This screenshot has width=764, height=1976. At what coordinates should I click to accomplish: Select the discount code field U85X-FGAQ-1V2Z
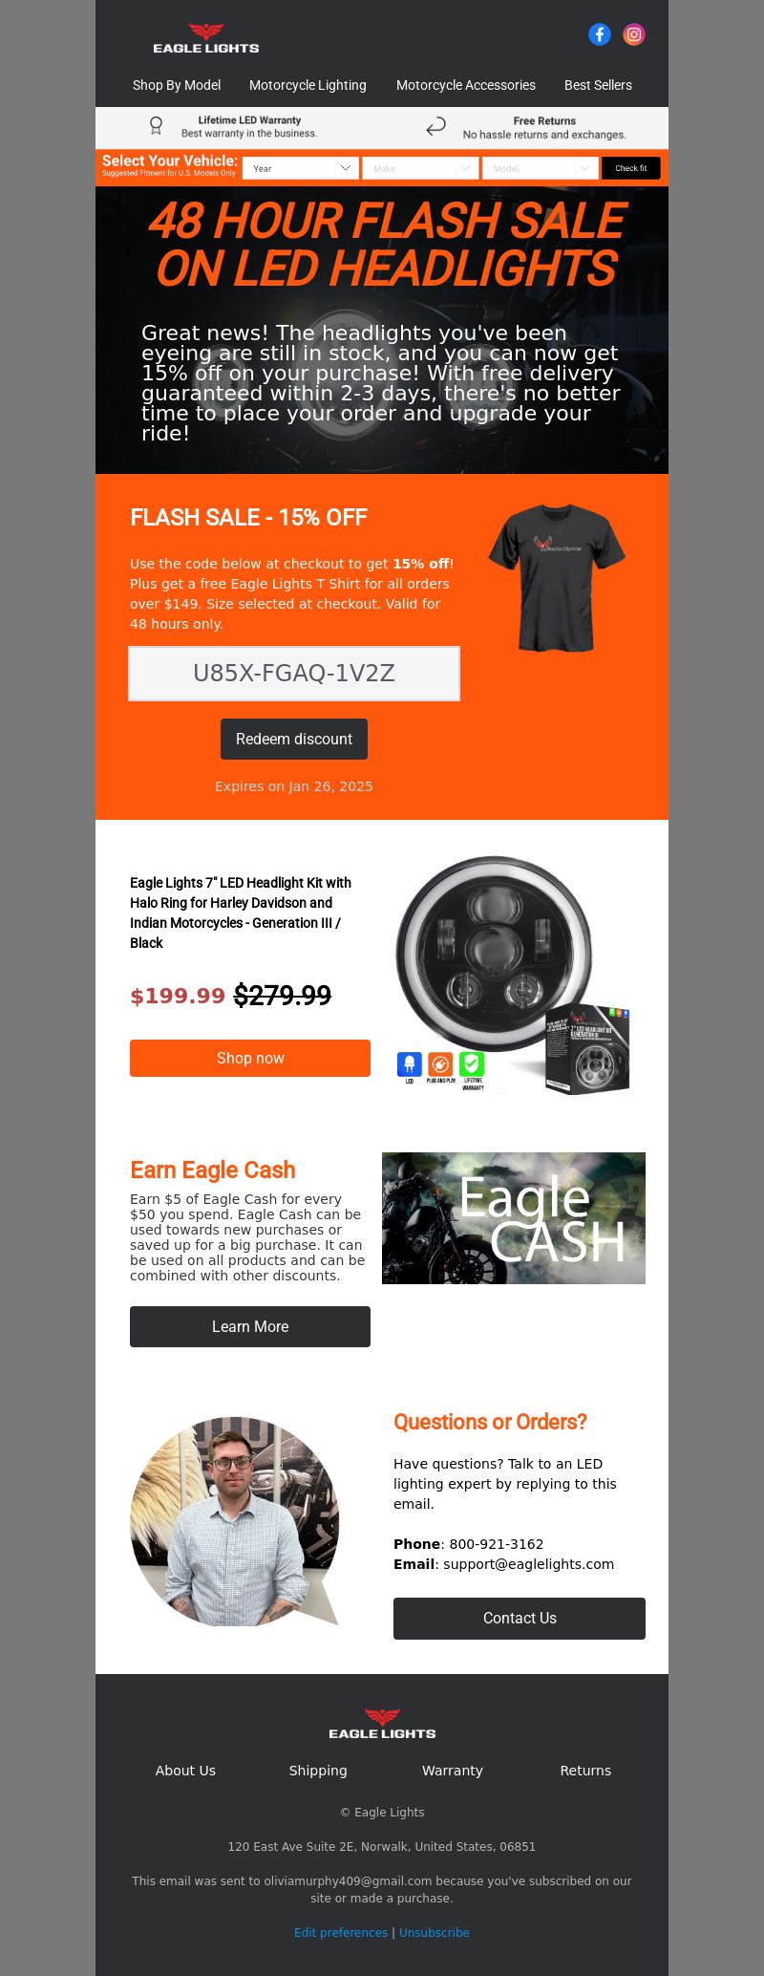tap(294, 674)
